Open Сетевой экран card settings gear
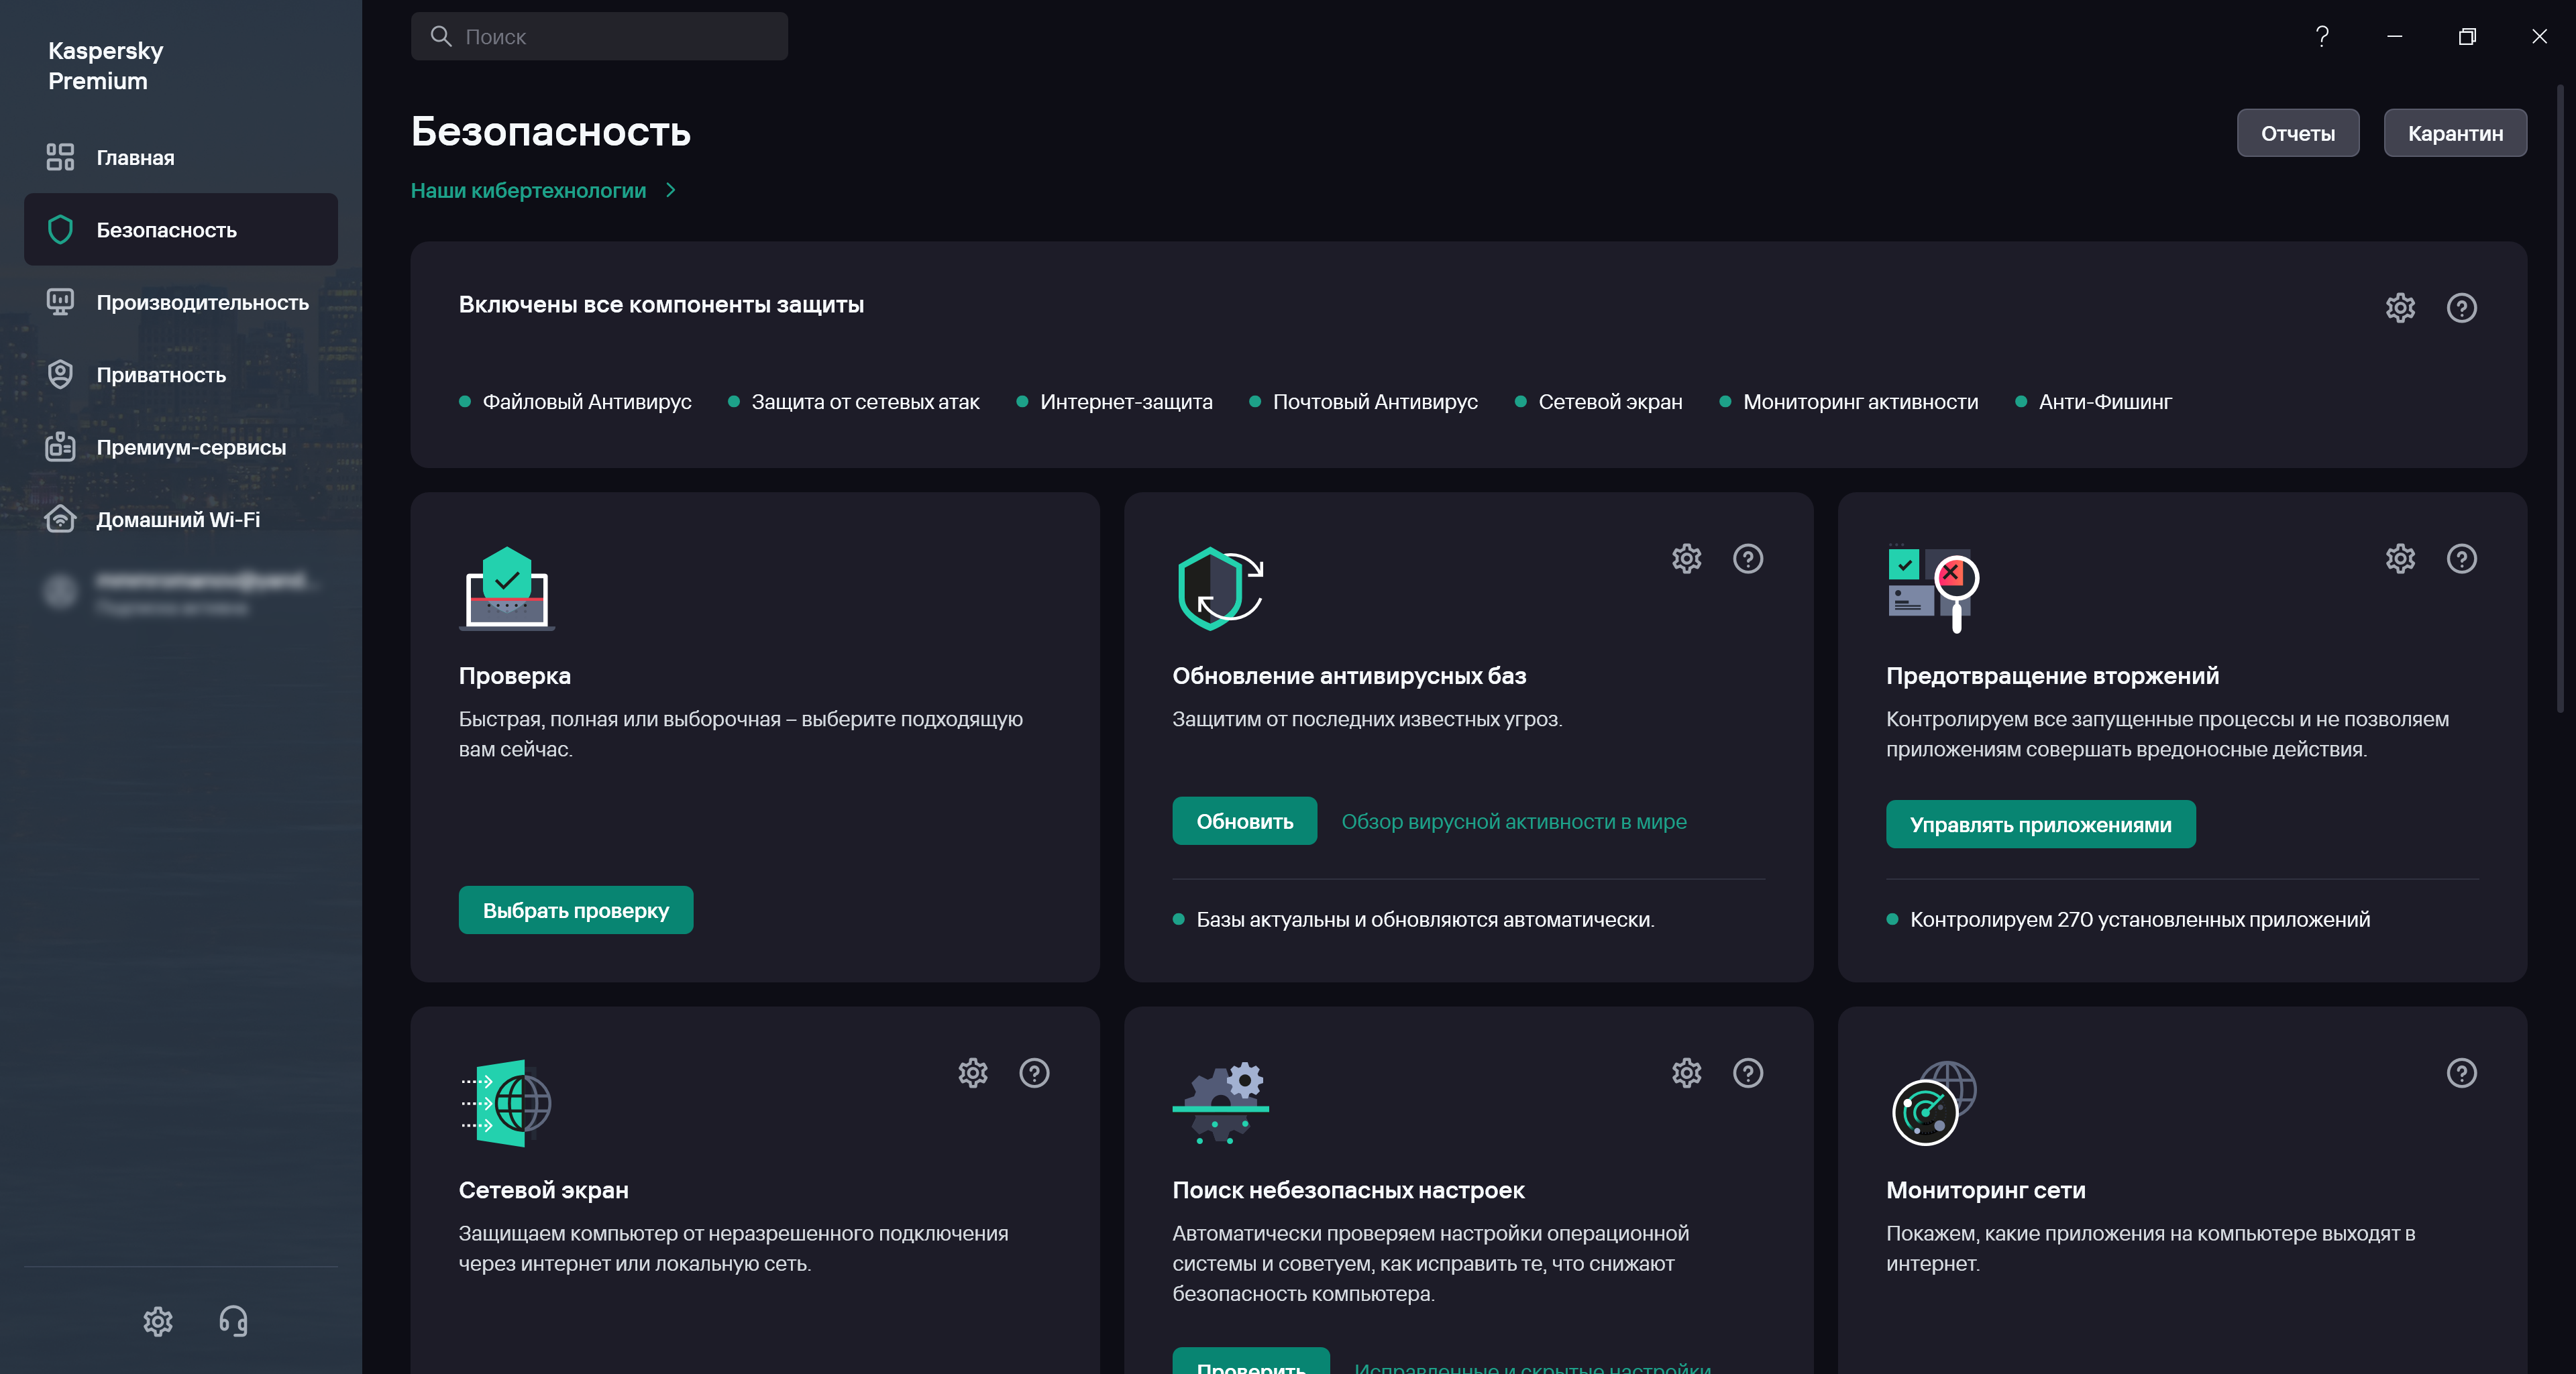Image resolution: width=2576 pixels, height=1374 pixels. (973, 1073)
